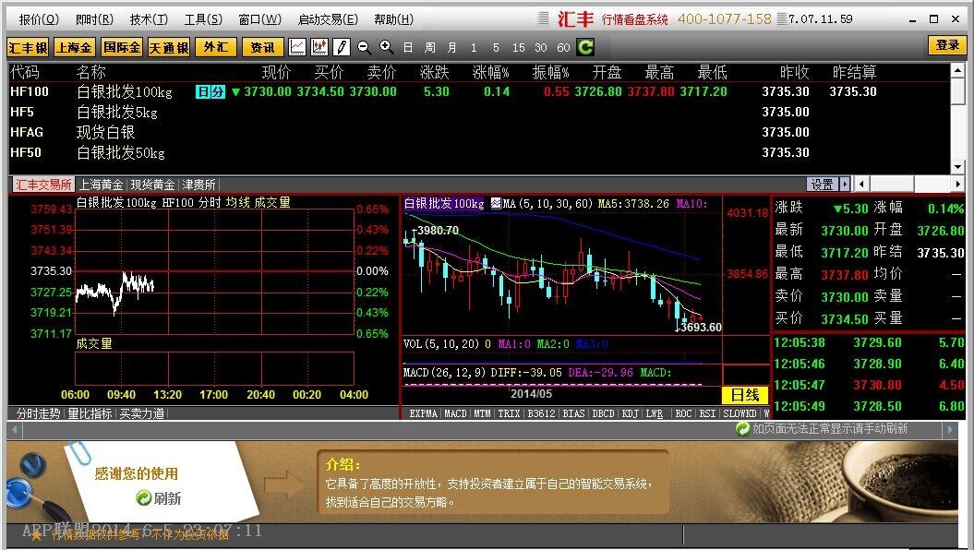Image resolution: width=974 pixels, height=550 pixels.
Task: Select the KDJ indicator tab
Action: (631, 413)
